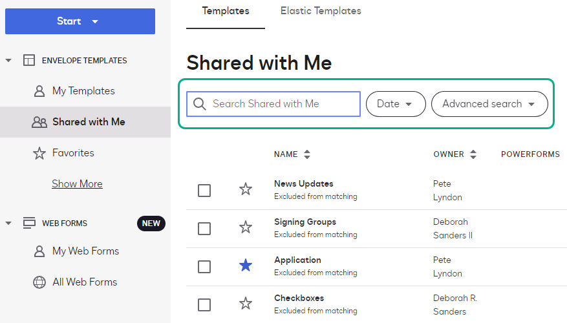Click the globe icon for All Web Forms
Viewport: 567px width, 323px height.
(x=39, y=282)
